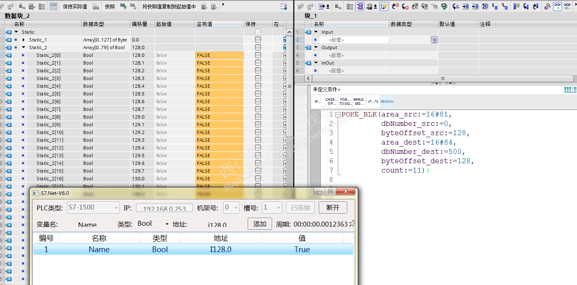Insert FOR TO DO snippet from favorites
The image size is (577, 285).
(x=346, y=101)
